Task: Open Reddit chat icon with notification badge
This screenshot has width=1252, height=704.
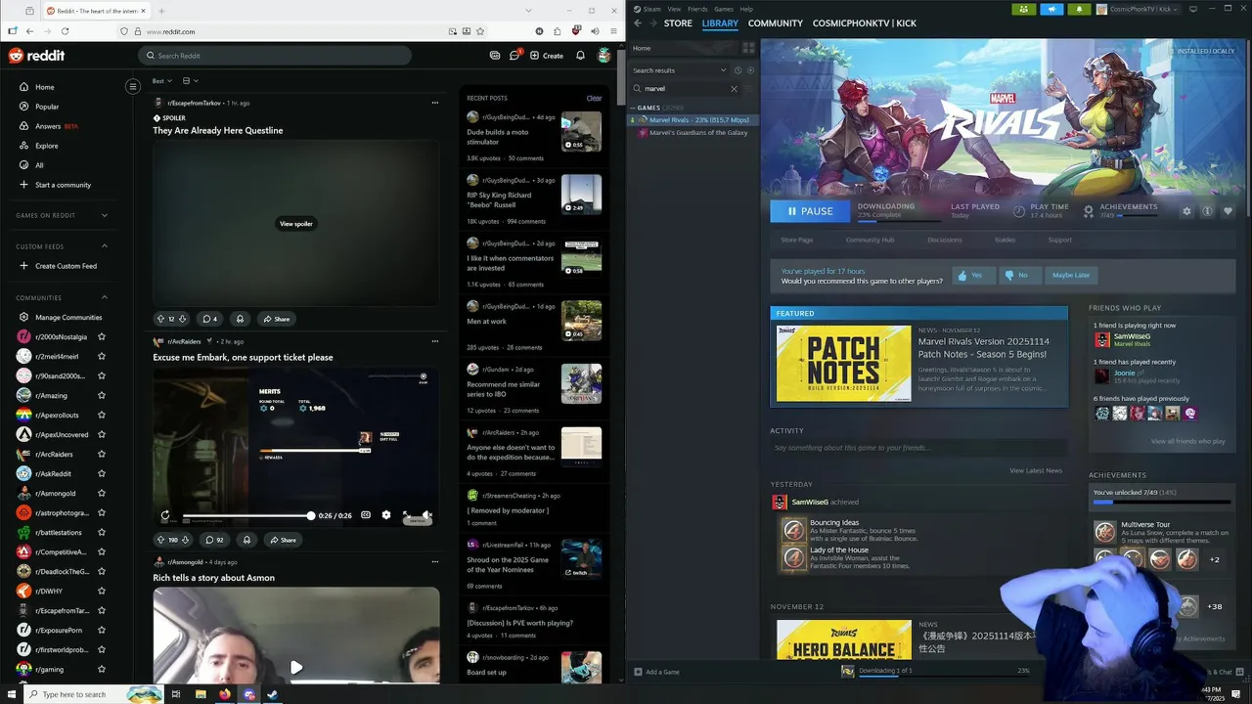Action: point(514,56)
